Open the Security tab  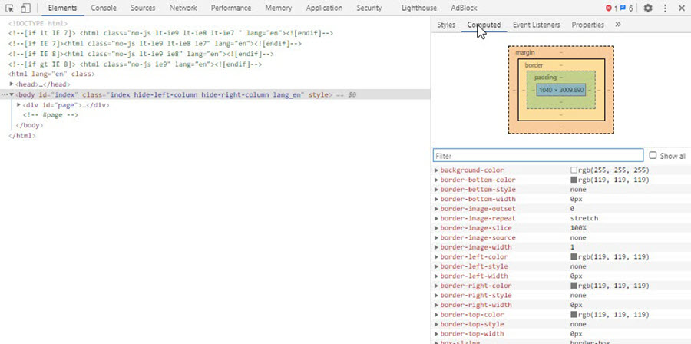tap(369, 8)
